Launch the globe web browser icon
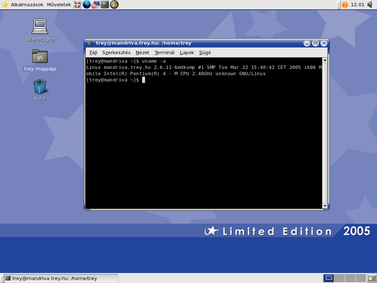Viewport: 377px width, 283px height. point(87,4)
